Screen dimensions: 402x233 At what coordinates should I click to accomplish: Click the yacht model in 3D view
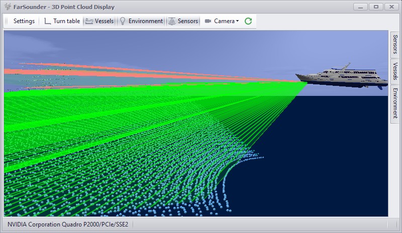342,76
